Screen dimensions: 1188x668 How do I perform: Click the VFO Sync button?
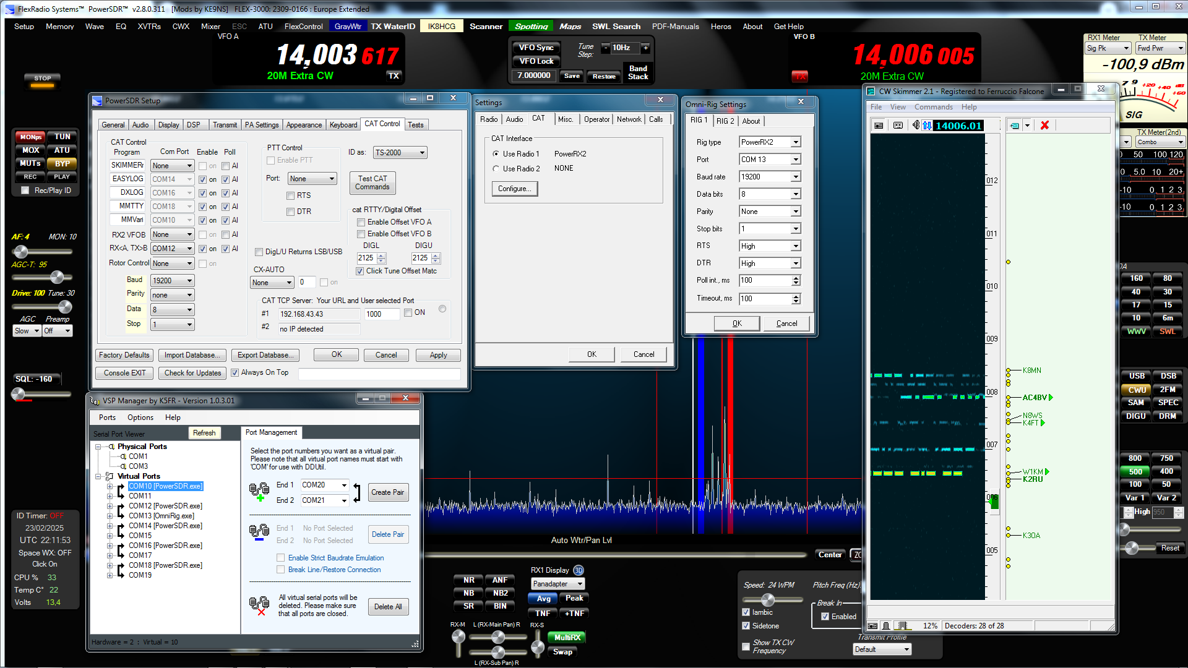click(x=536, y=48)
